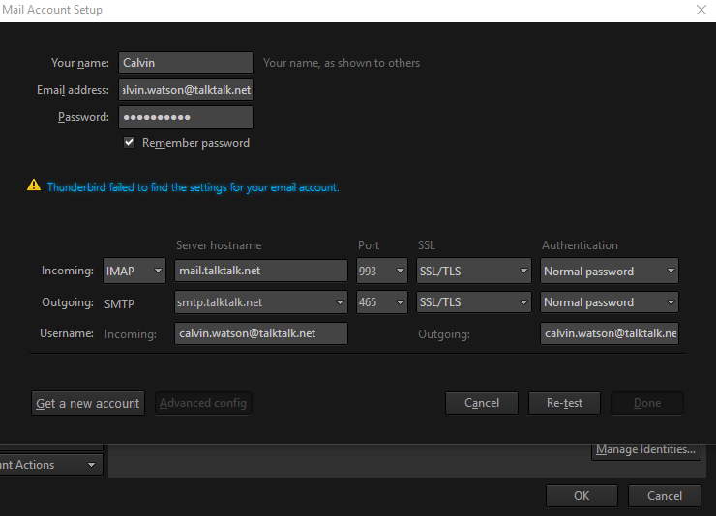Screen dimensions: 716x516
Task: Click Cancel in the account settings window
Action: pyautogui.click(x=665, y=496)
